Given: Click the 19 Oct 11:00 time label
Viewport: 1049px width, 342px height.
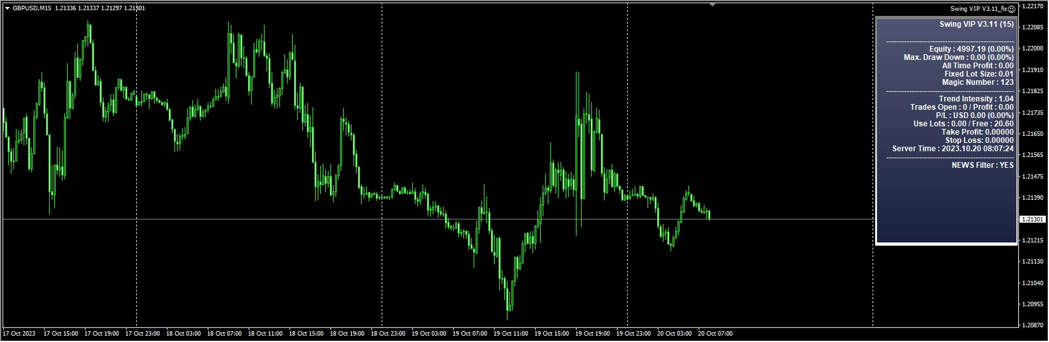Looking at the screenshot, I should [511, 334].
